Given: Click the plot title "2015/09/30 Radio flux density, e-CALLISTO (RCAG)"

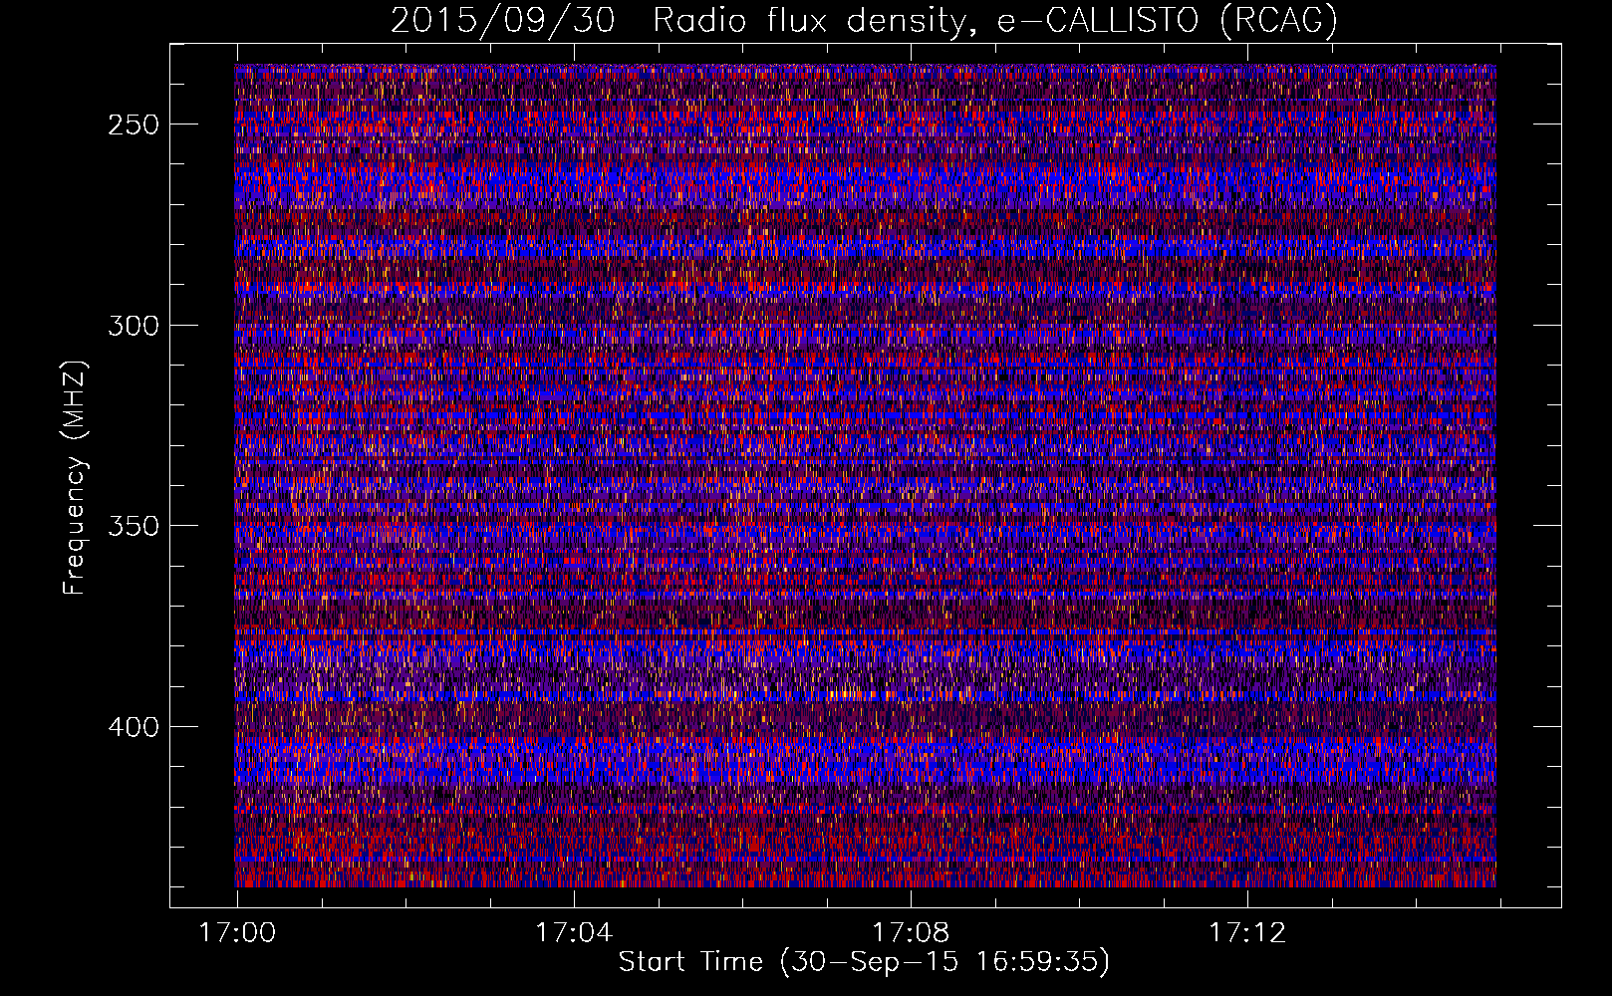Looking at the screenshot, I should click(x=864, y=20).
